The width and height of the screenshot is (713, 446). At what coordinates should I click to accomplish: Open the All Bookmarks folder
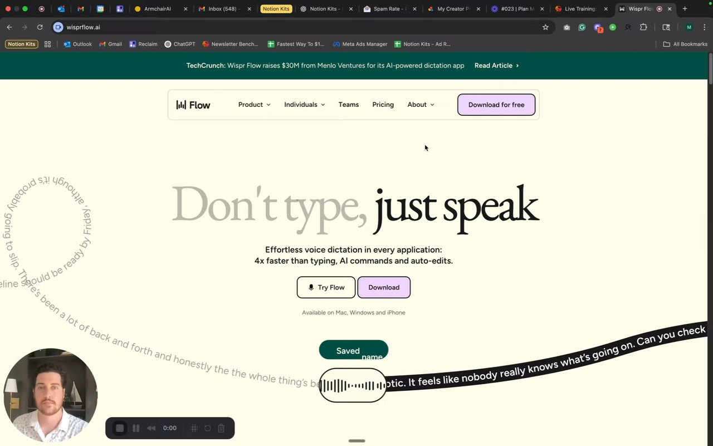click(x=685, y=44)
